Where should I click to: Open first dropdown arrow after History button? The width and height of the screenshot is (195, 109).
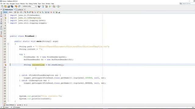coord(19,12)
